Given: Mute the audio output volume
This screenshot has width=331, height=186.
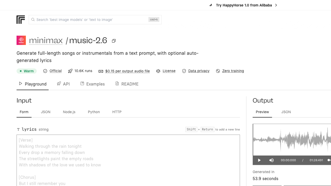Looking at the screenshot, I should (x=272, y=160).
